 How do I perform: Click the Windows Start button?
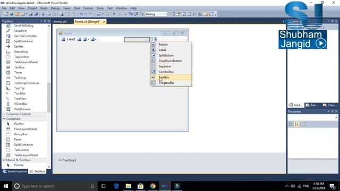click(6, 186)
